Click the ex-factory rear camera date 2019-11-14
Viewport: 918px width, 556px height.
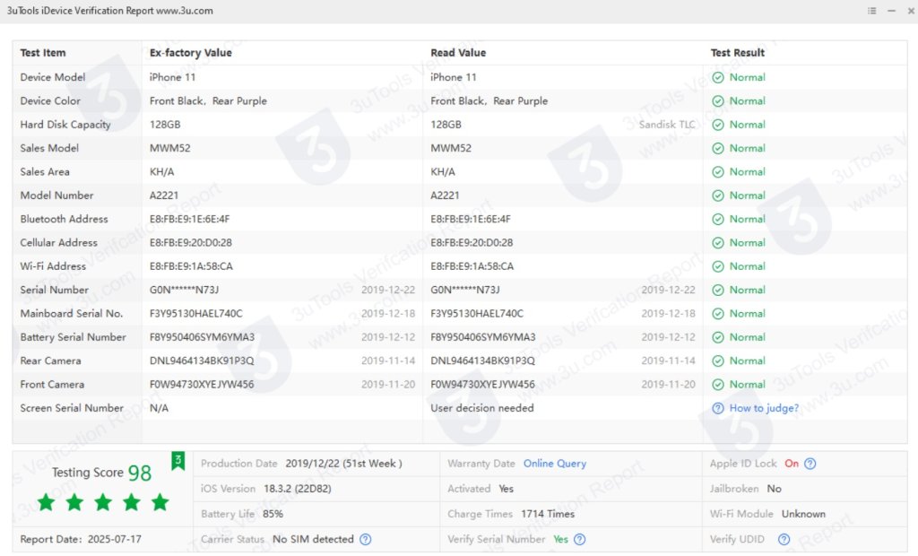(x=388, y=361)
